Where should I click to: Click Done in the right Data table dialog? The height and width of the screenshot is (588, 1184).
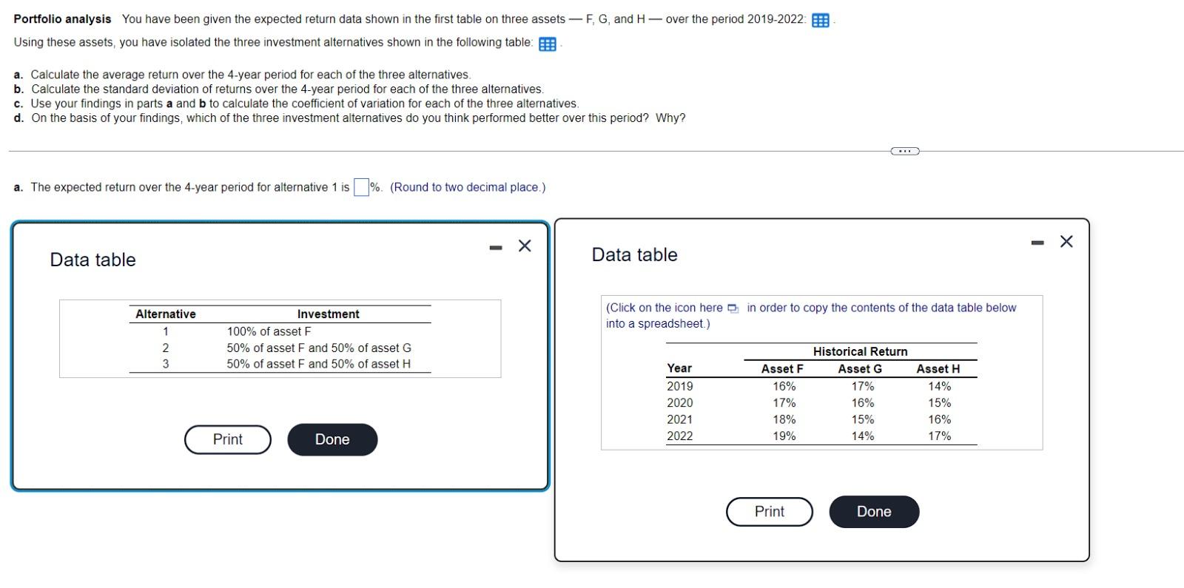pyautogui.click(x=874, y=511)
